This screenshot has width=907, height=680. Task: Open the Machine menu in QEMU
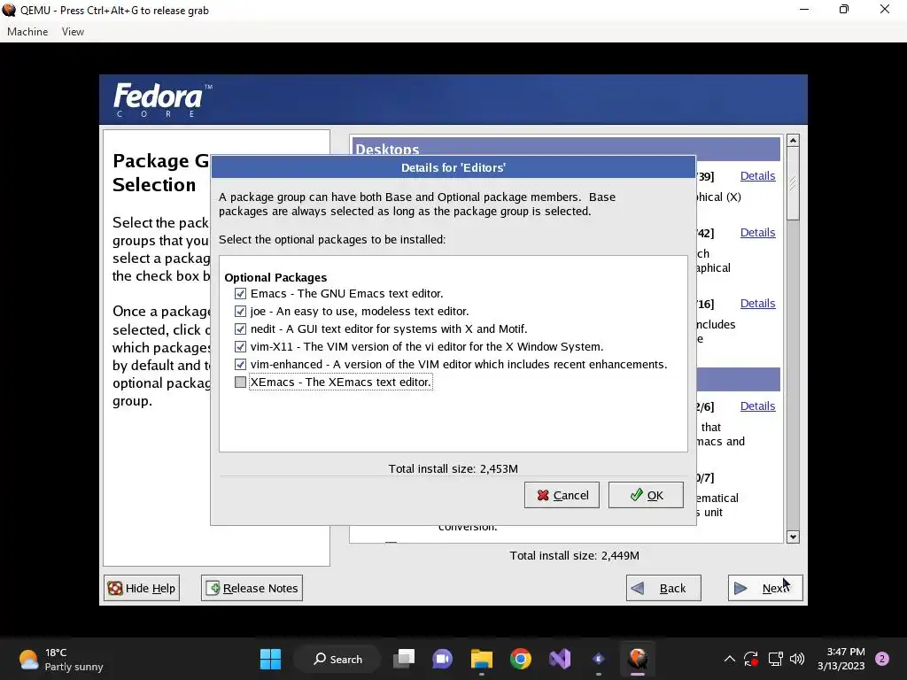pyautogui.click(x=27, y=32)
